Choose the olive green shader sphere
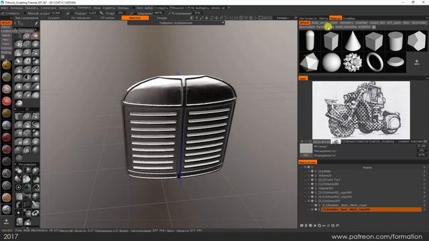The height and width of the screenshot is (241, 429). coord(6,77)
